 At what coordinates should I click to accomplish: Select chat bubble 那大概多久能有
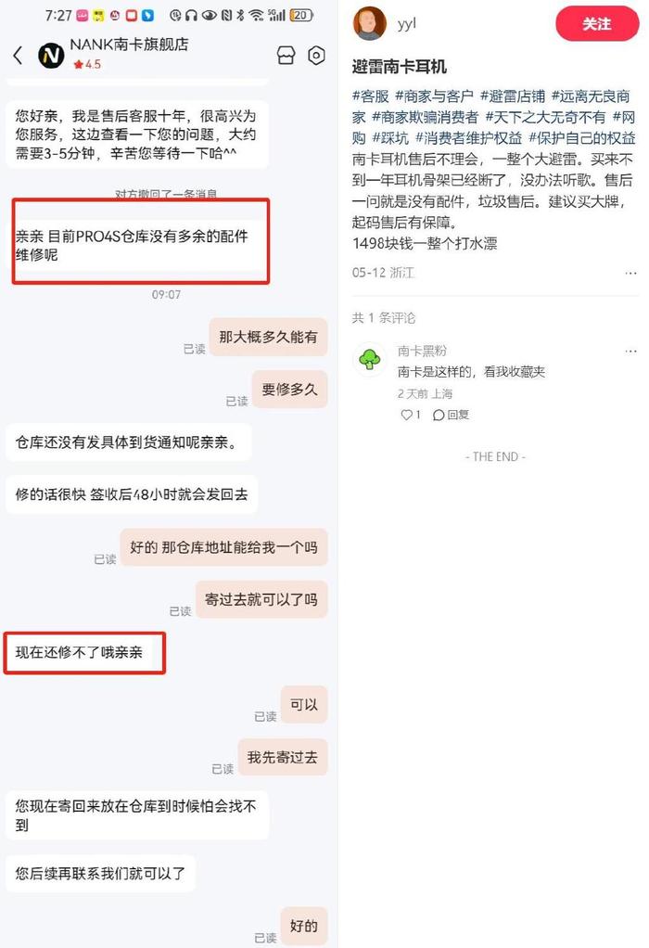pyautogui.click(x=268, y=337)
